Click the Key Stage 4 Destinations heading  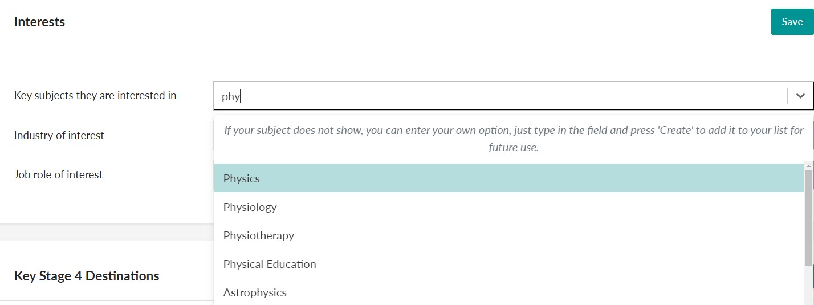coord(87,276)
